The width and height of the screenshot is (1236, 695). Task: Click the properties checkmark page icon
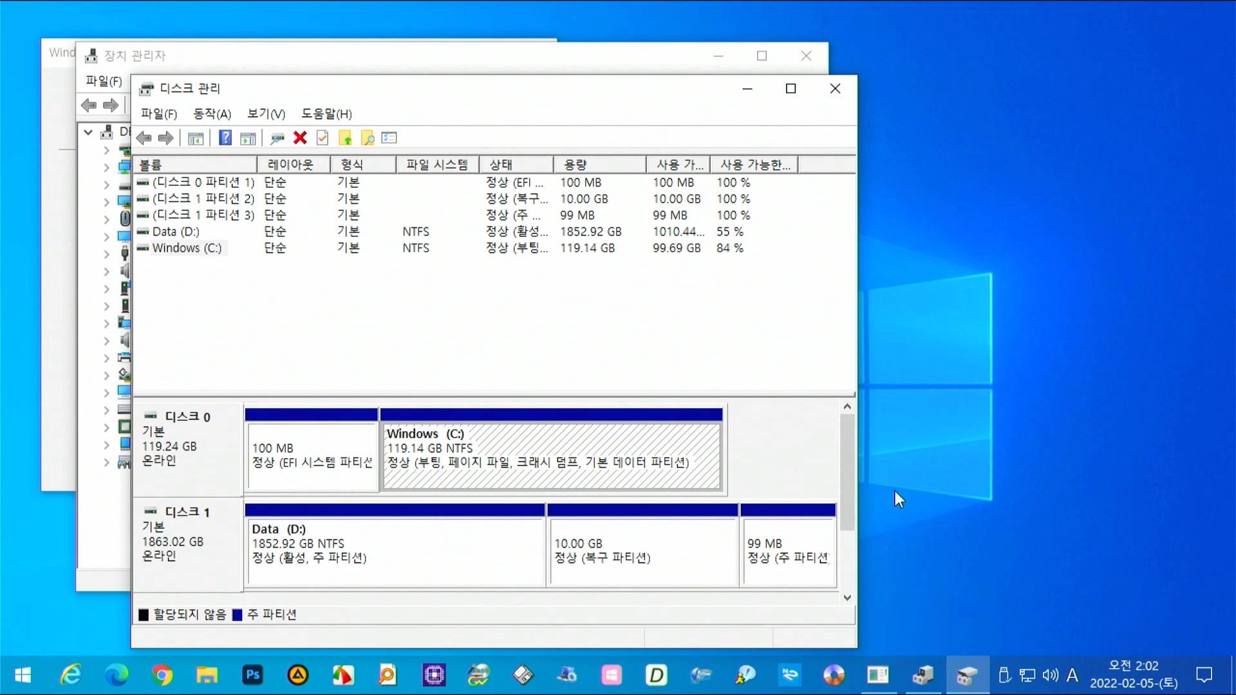[323, 138]
